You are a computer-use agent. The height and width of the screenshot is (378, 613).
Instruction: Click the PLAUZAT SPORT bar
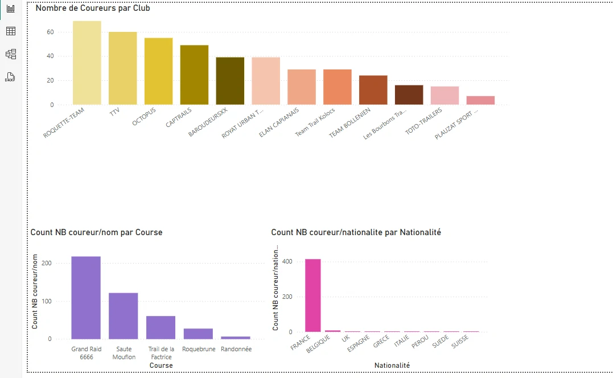(x=480, y=100)
